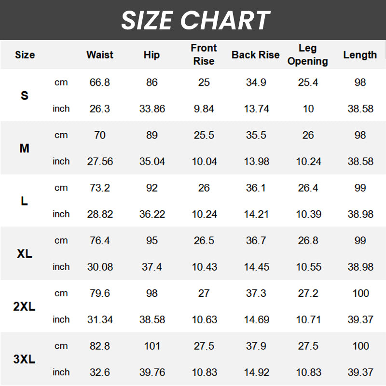Click the Waist column header
The width and height of the screenshot is (386, 386).
click(x=100, y=55)
